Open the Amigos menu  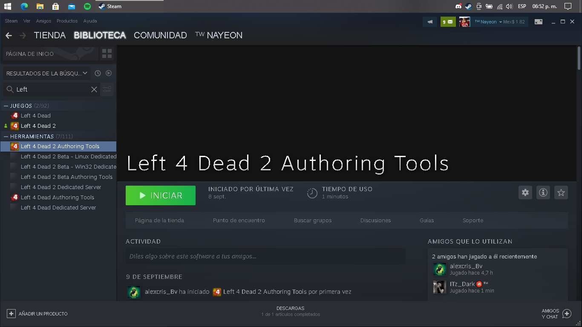click(43, 21)
